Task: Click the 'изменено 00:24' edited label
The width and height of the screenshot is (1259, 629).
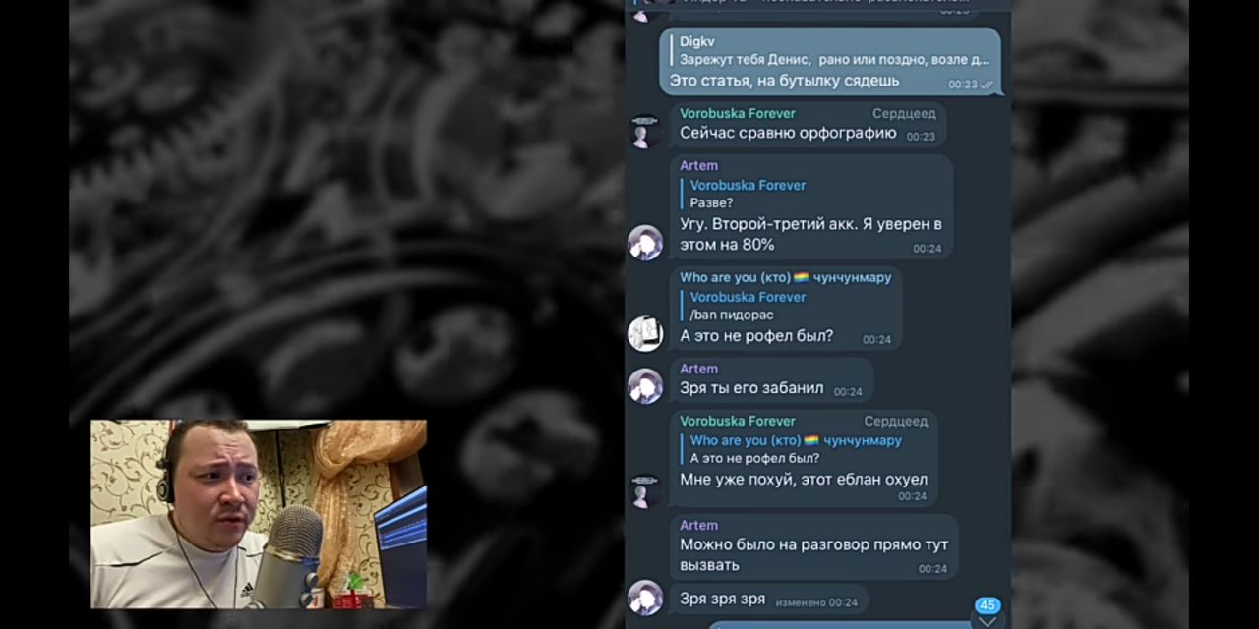Action: [x=816, y=602]
